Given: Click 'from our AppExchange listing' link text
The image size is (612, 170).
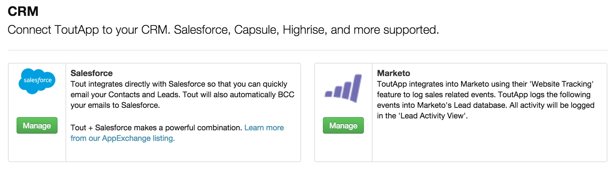Looking at the screenshot, I should (122, 138).
